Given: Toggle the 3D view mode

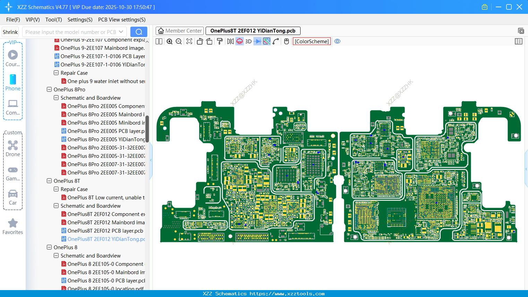Looking at the screenshot, I should 248,42.
